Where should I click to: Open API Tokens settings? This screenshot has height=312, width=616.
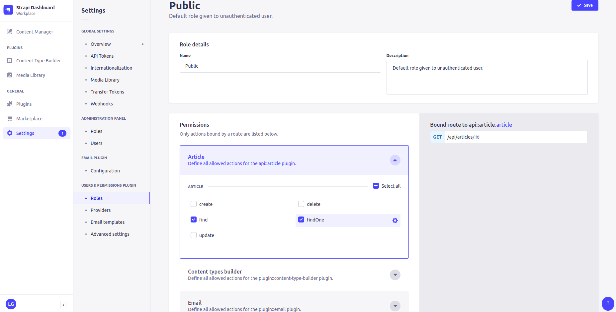[x=102, y=56]
